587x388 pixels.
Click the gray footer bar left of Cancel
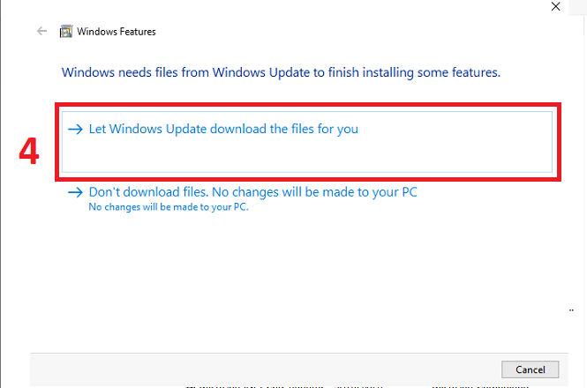[x=262, y=369]
